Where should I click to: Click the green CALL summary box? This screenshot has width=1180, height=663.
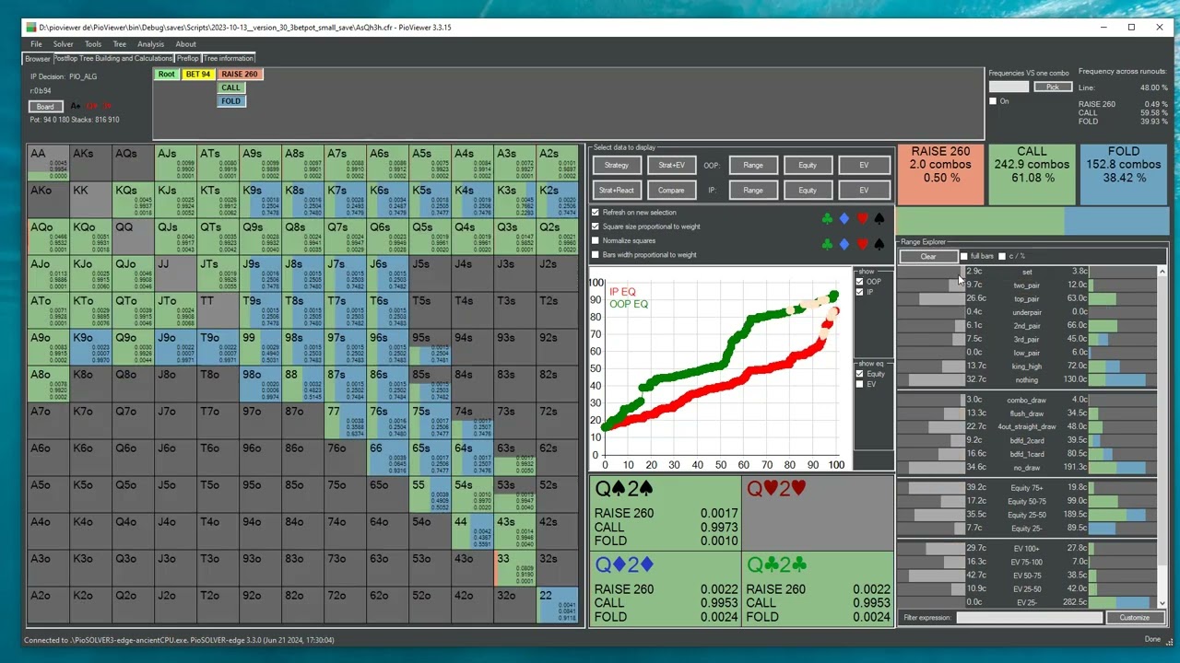point(1032,174)
